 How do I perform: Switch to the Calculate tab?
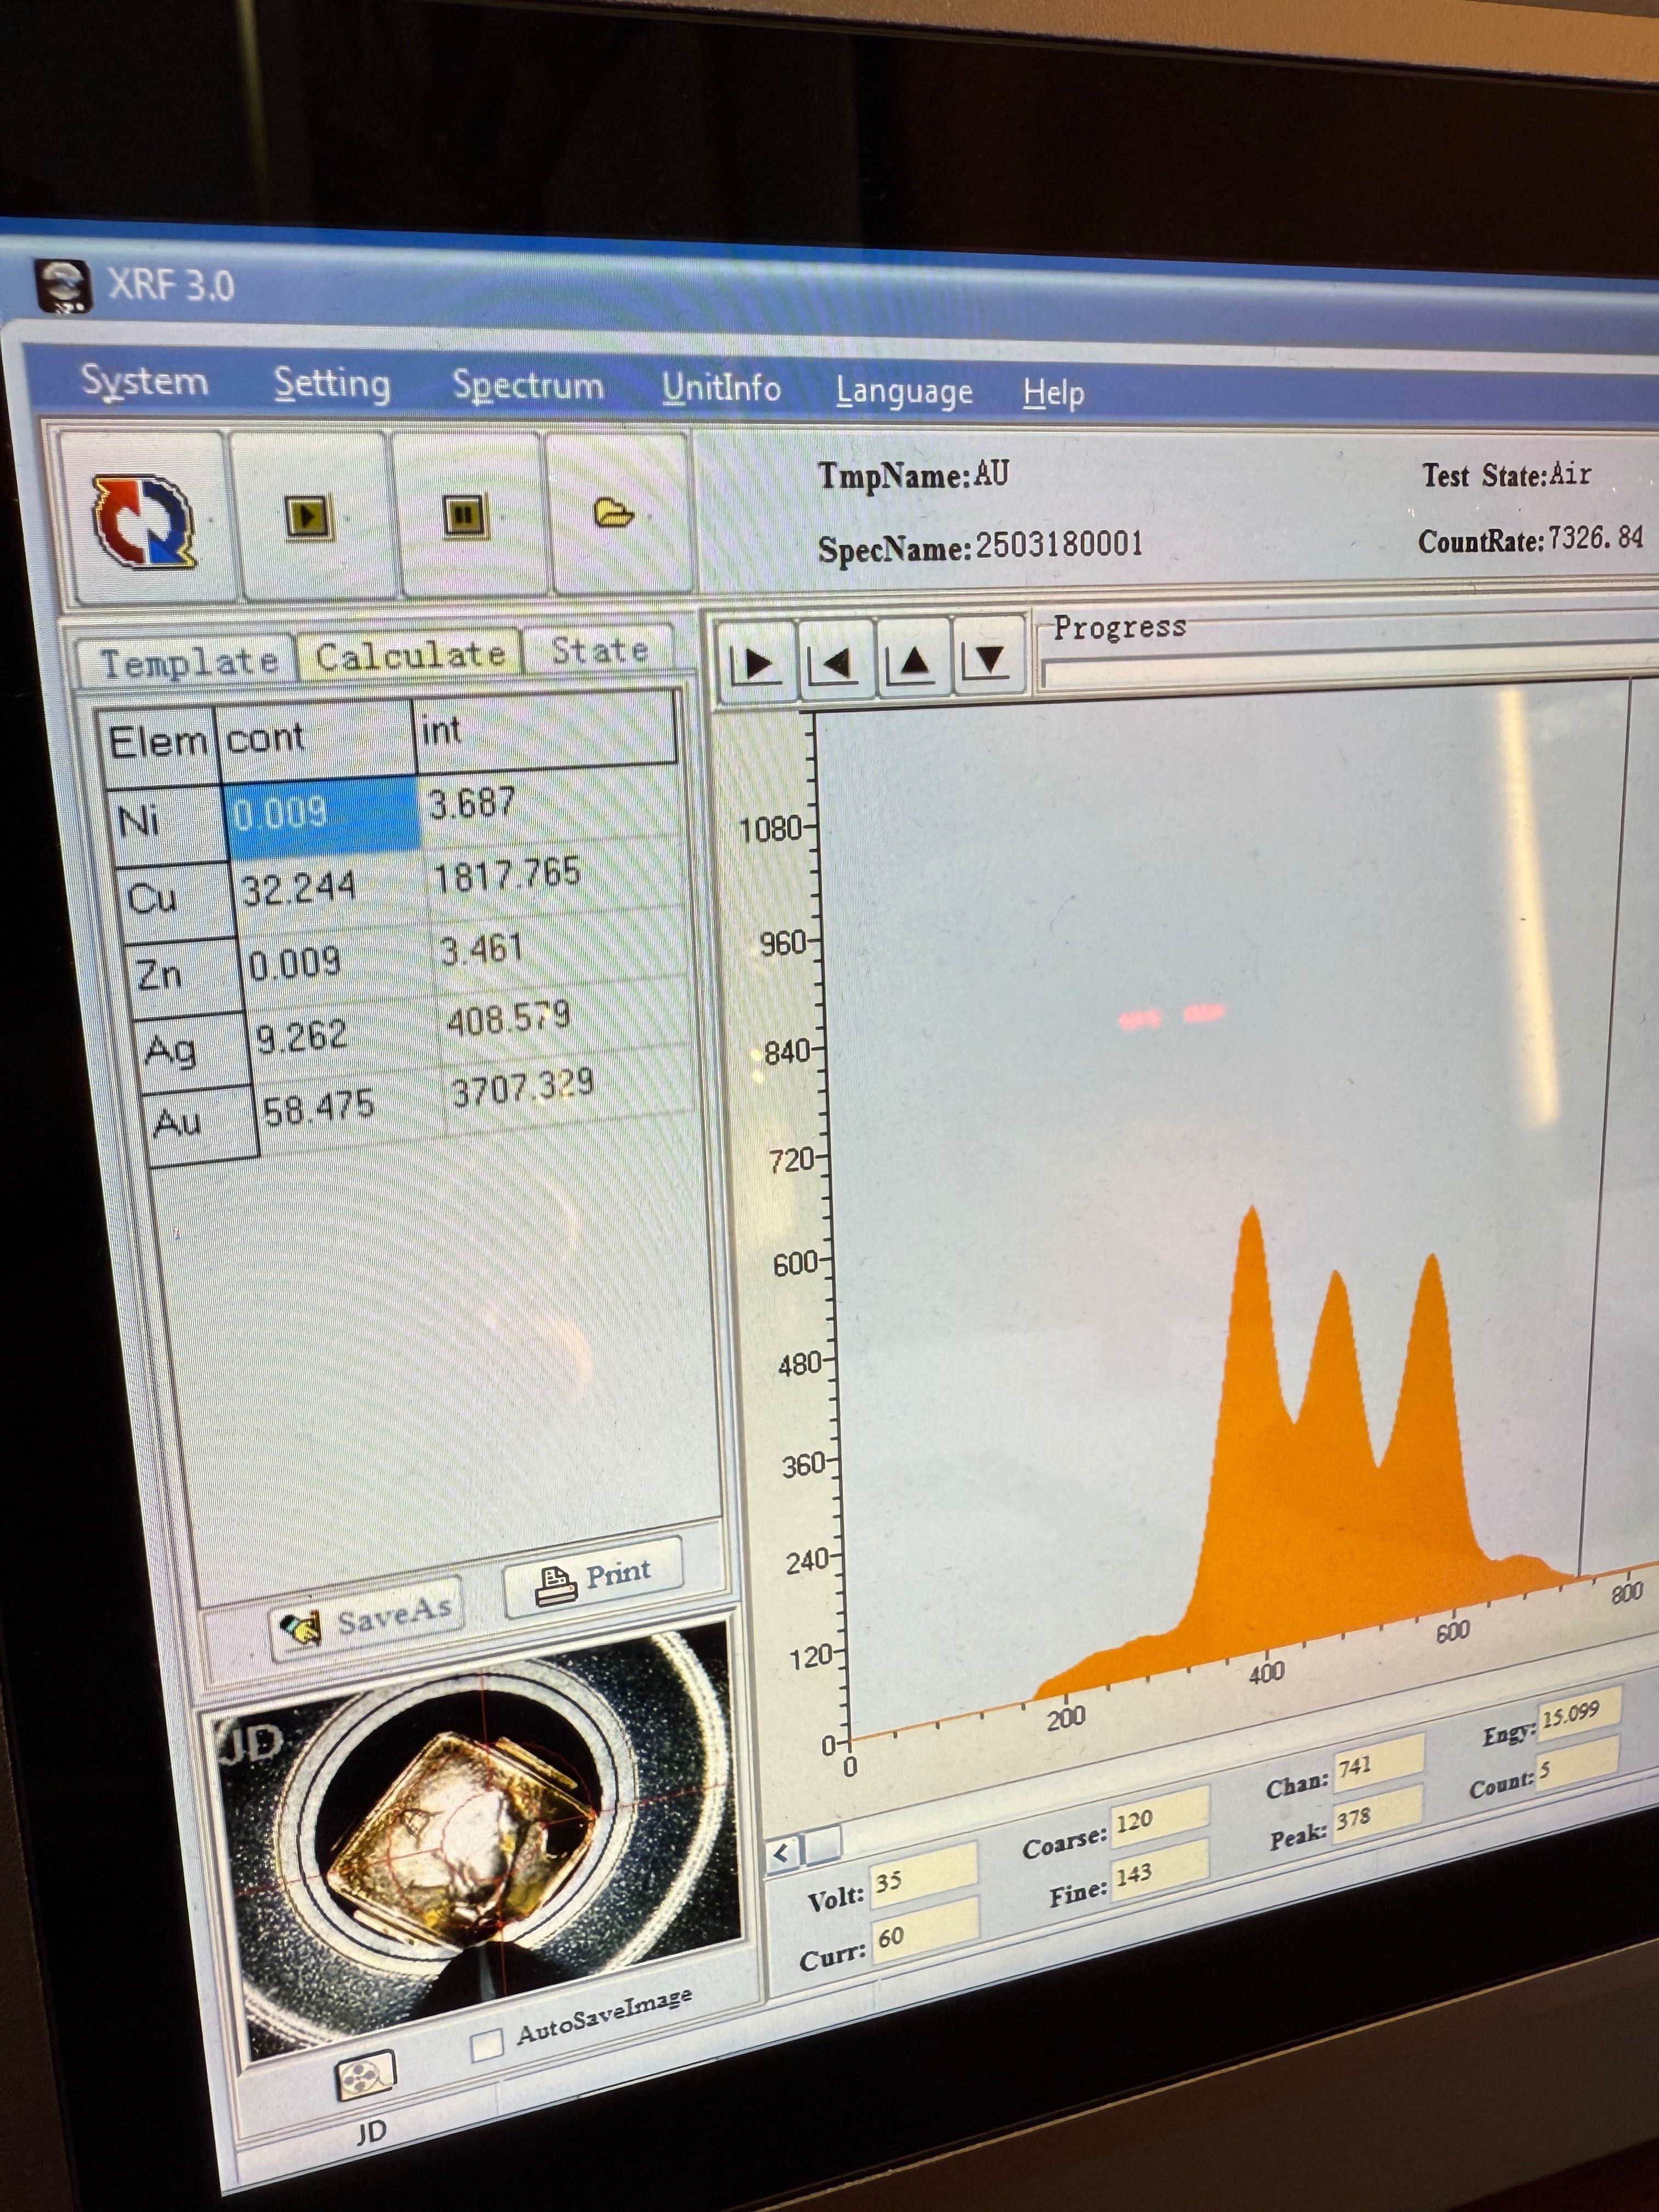click(x=410, y=655)
